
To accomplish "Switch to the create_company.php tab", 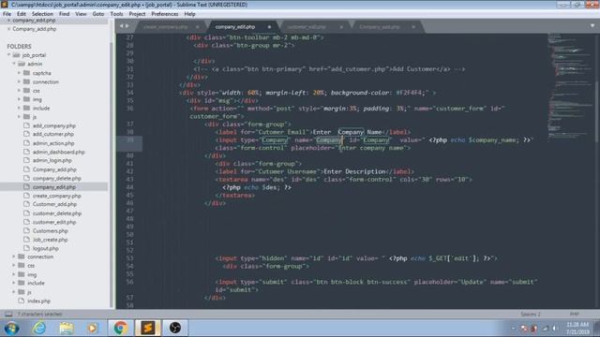I will pyautogui.click(x=166, y=27).
